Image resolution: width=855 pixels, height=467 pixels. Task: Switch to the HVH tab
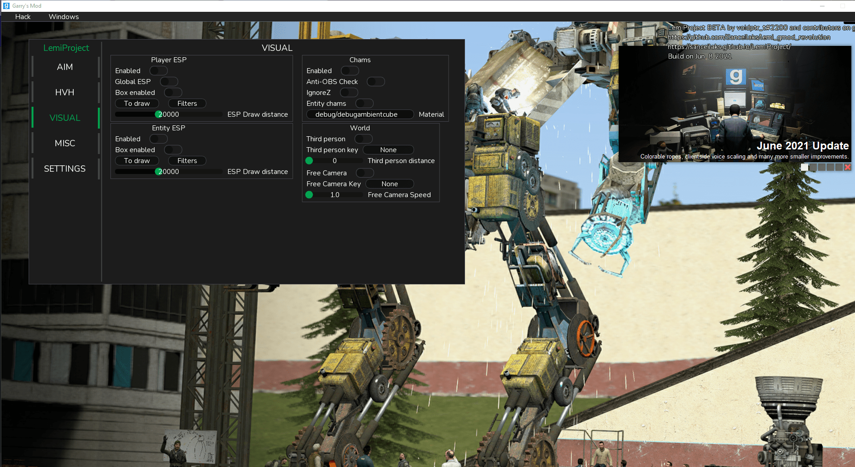65,92
